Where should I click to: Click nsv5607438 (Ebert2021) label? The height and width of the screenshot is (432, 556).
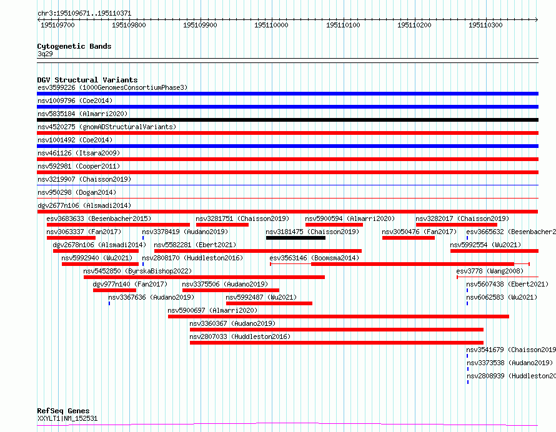click(x=507, y=284)
